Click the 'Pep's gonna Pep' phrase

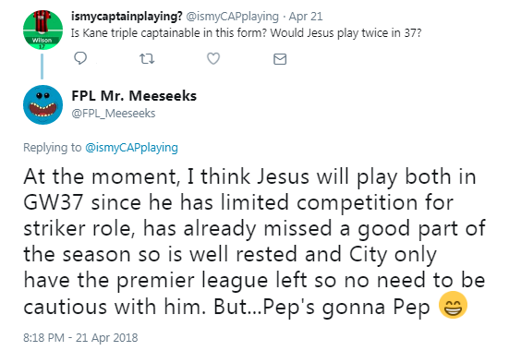tap(346, 306)
